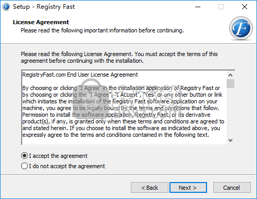
Task: Click the license text scroll down arrow
Action: tap(230, 140)
